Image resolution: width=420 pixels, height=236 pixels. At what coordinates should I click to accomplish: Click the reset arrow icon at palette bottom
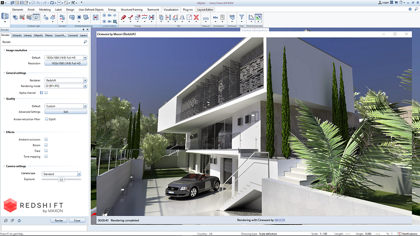pos(19,220)
